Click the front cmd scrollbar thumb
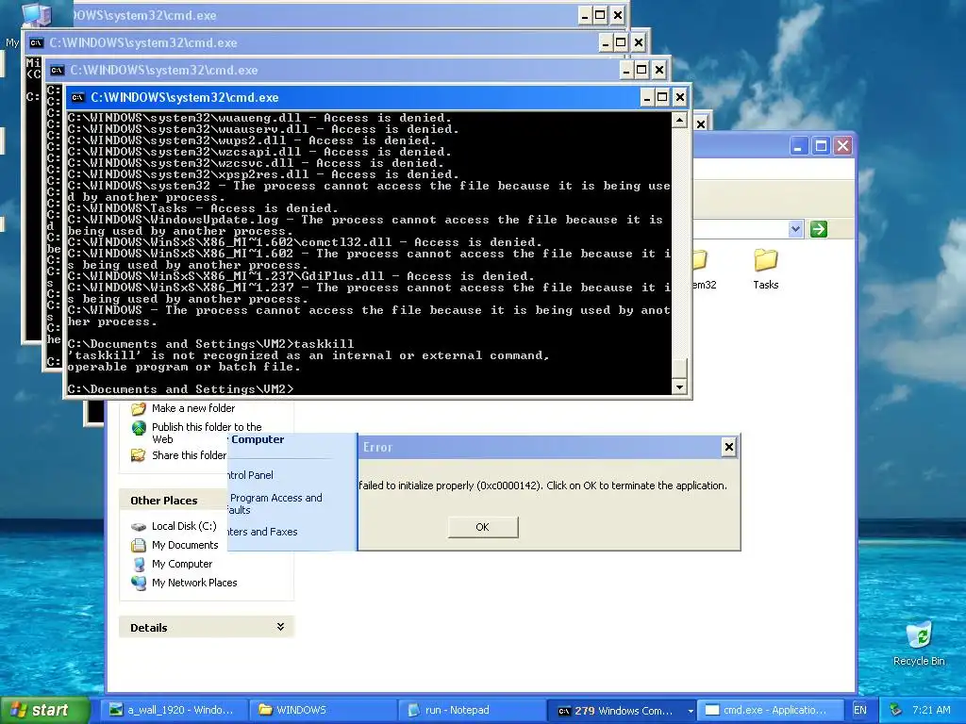 pyautogui.click(x=679, y=369)
